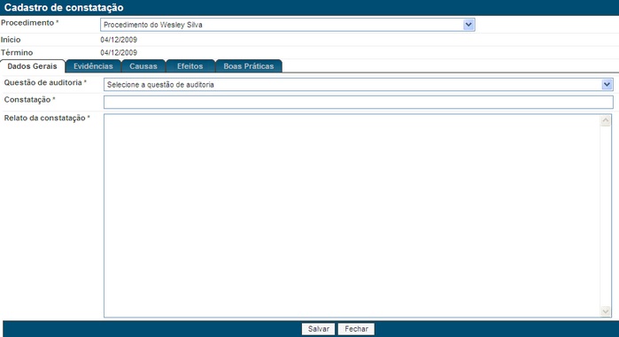Select the Causas tab

point(143,66)
